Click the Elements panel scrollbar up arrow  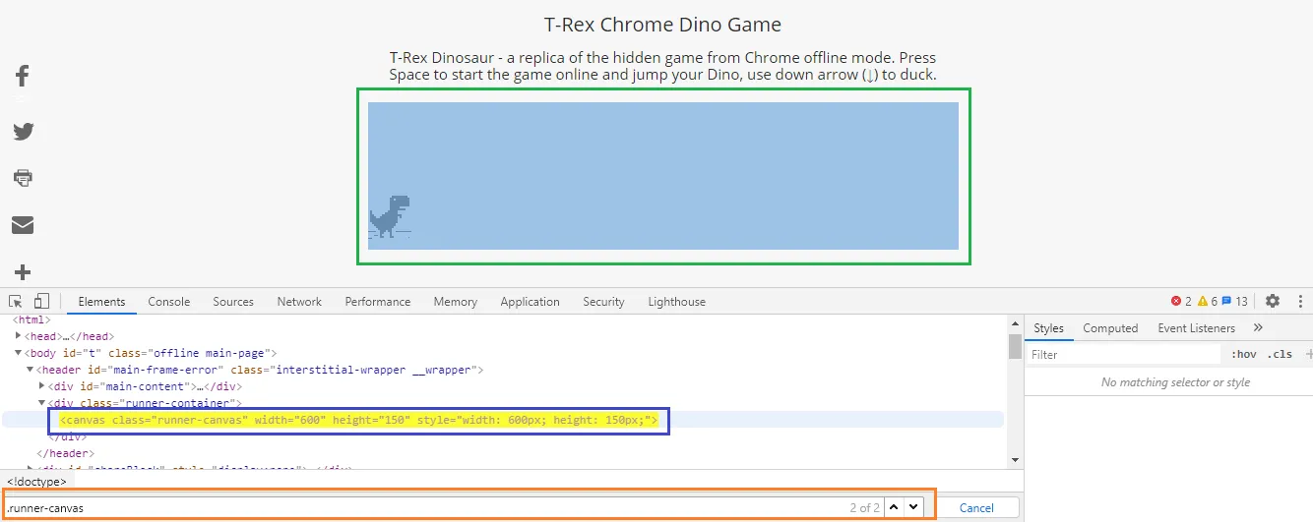click(x=1015, y=323)
